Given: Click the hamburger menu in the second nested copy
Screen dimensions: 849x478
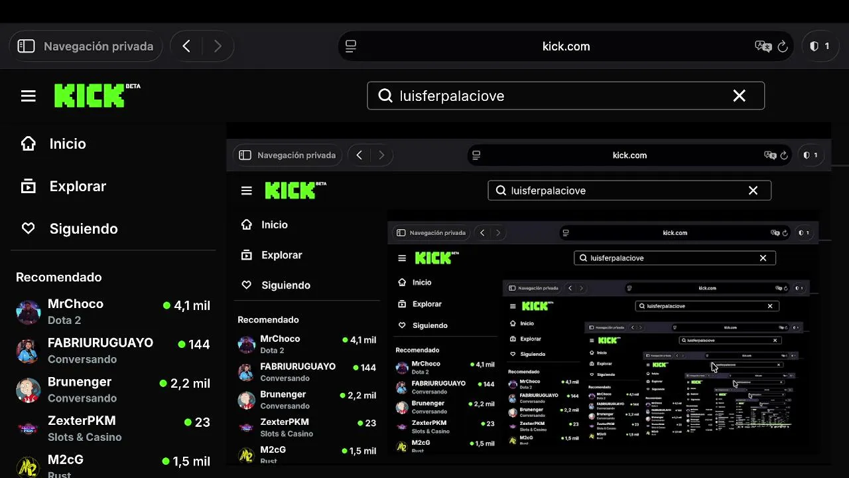Looking at the screenshot, I should pyautogui.click(x=402, y=258).
